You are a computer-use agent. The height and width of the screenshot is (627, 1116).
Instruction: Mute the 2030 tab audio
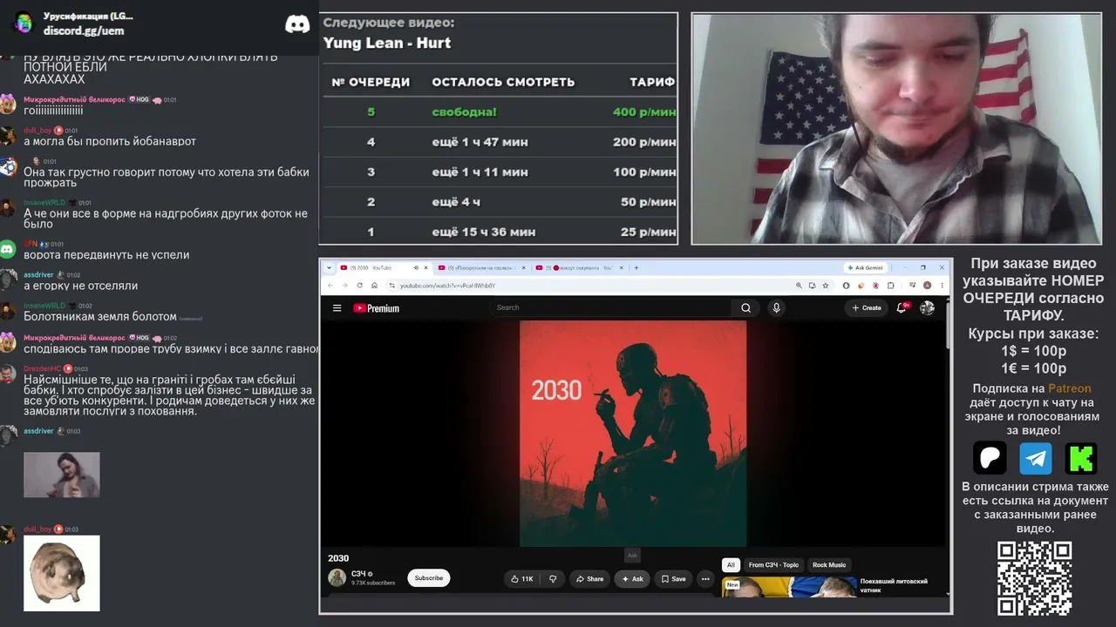click(416, 267)
